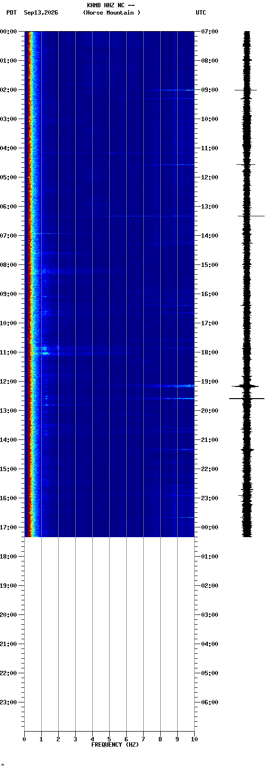Click the station title 'KHMB HHZ NC --'
This screenshot has width=268, height=770.
(x=111, y=5)
